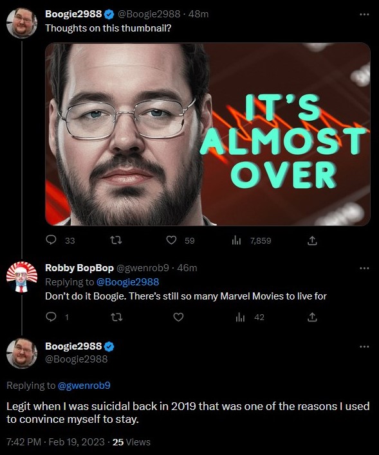Open the @Boogie2988 mention link
Viewport: 379px width, 455px height.
(x=127, y=281)
